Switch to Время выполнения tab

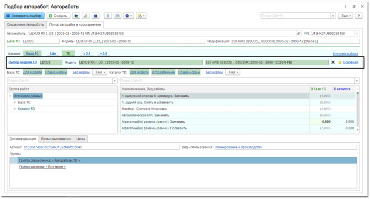(56, 139)
